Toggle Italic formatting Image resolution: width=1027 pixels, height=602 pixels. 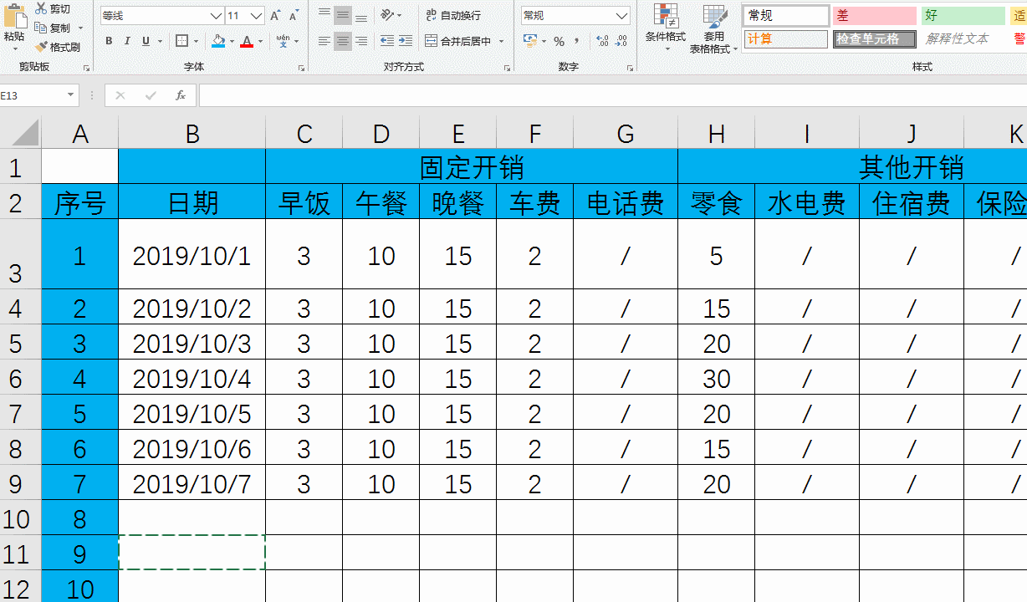(x=127, y=41)
